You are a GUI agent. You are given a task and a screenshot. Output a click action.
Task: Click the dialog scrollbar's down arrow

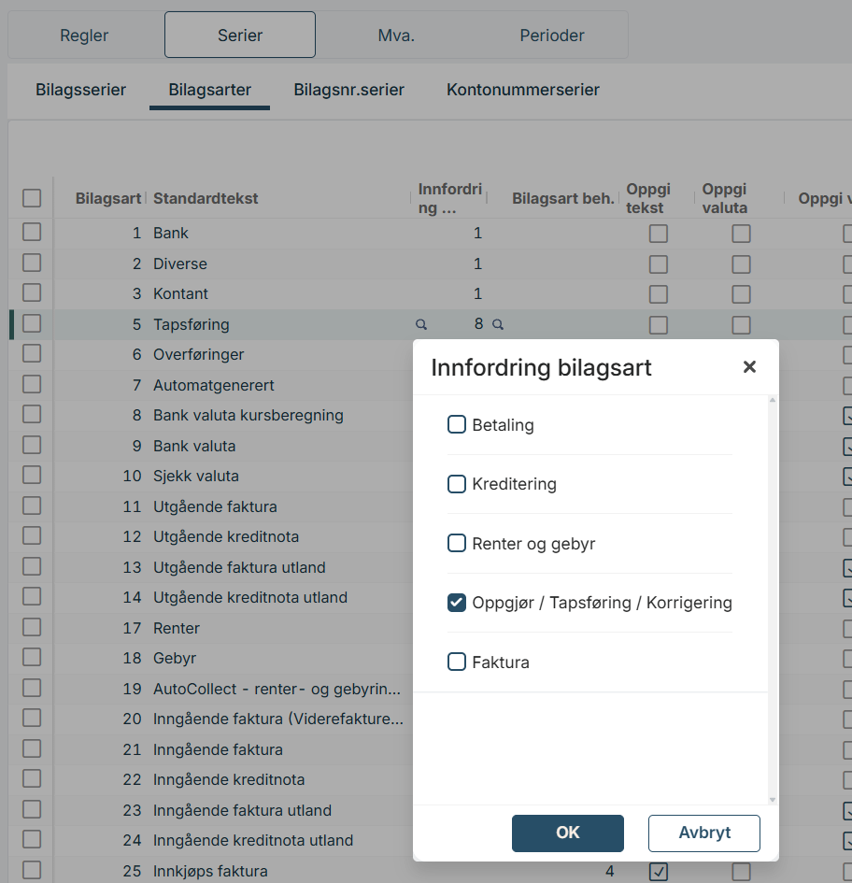[772, 800]
